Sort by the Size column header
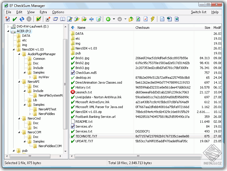Viewport: 227px width, 171px height. tap(203, 27)
